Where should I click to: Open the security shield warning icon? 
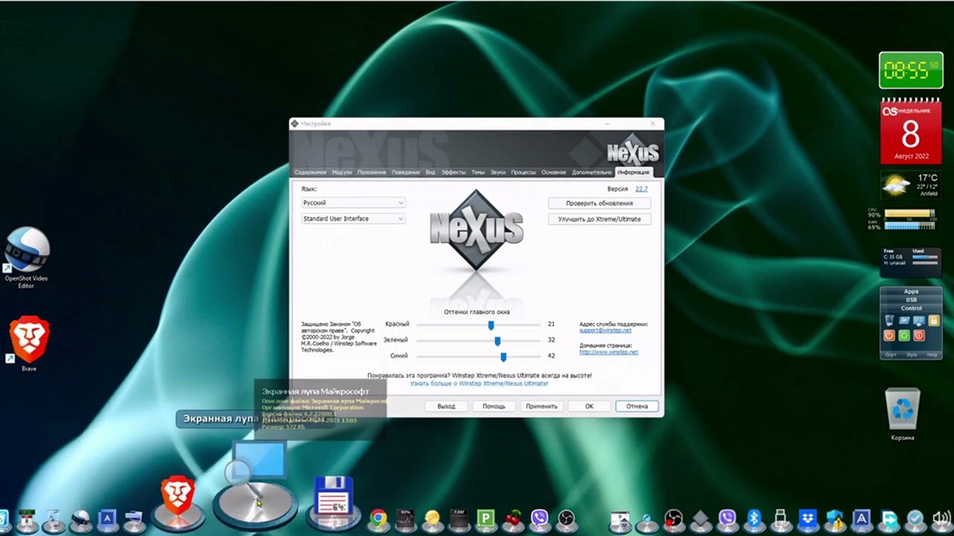[x=835, y=518]
